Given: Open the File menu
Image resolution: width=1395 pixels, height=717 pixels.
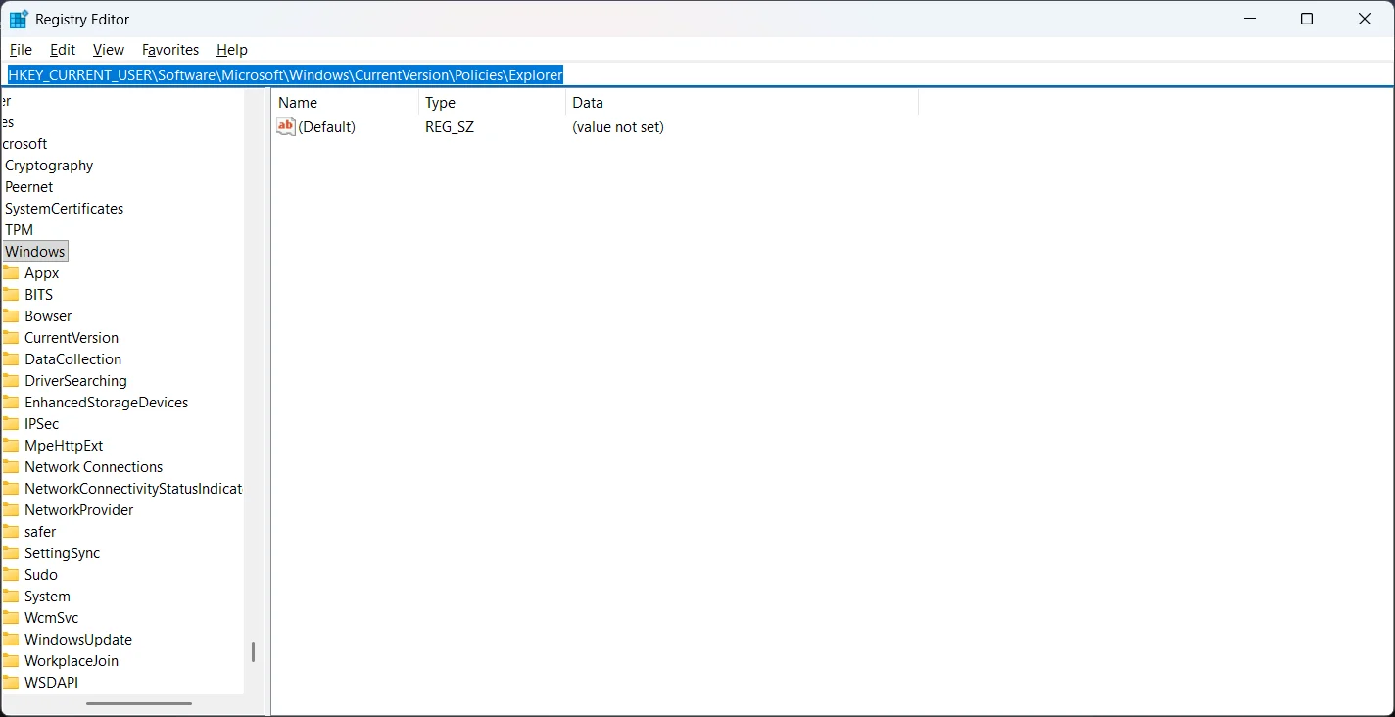Looking at the screenshot, I should [x=21, y=49].
